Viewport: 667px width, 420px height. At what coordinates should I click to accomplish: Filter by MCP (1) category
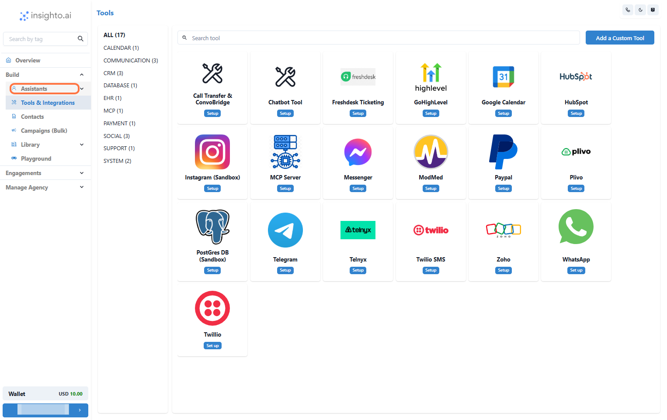113,110
